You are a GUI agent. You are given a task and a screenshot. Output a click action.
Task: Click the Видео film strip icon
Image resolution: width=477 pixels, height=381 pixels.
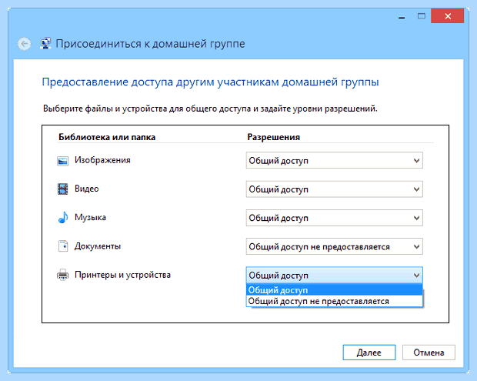[62, 189]
